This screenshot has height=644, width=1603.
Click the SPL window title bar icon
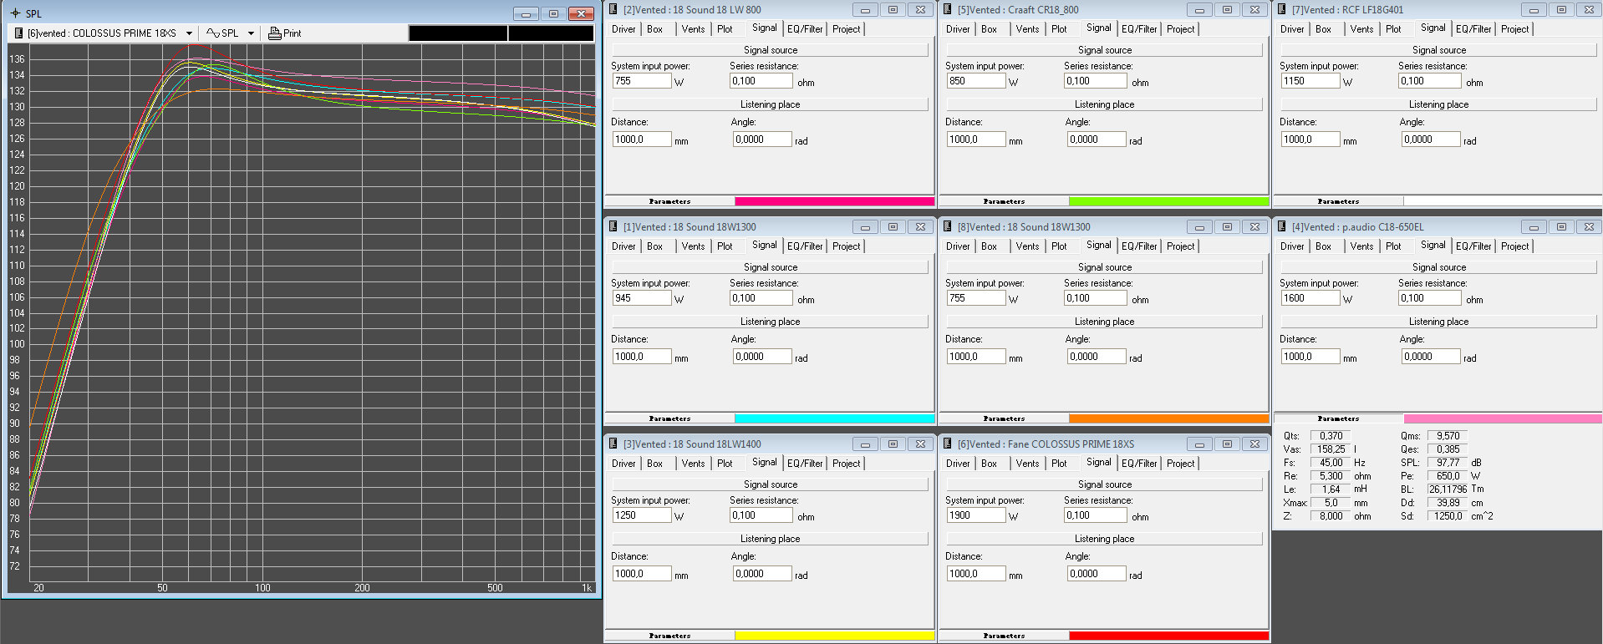pos(15,13)
